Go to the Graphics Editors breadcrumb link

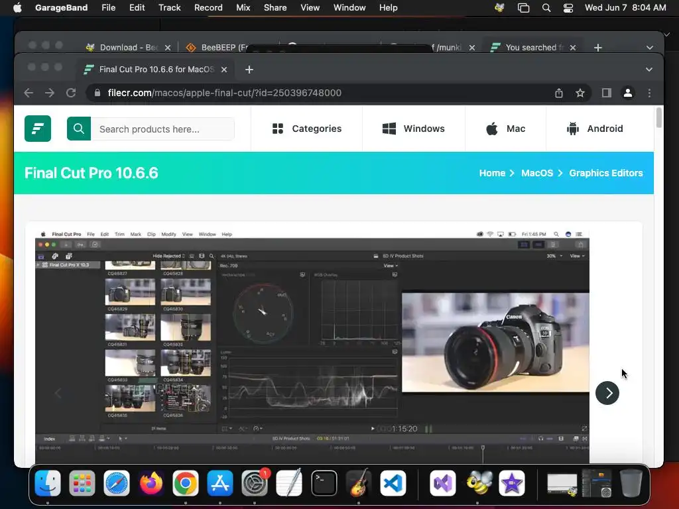[606, 173]
